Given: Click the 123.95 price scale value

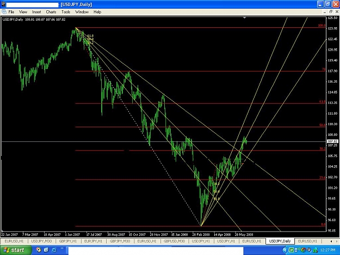Looking at the screenshot, I should tap(333, 28).
